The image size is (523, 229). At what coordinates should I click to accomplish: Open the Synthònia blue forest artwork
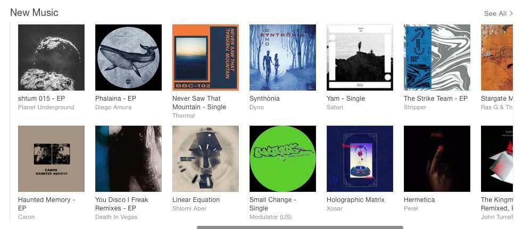click(283, 57)
